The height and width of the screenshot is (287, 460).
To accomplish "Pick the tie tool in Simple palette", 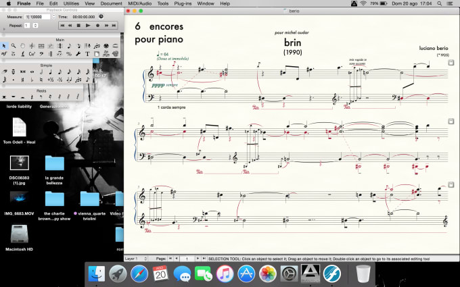I will [x=69, y=80].
